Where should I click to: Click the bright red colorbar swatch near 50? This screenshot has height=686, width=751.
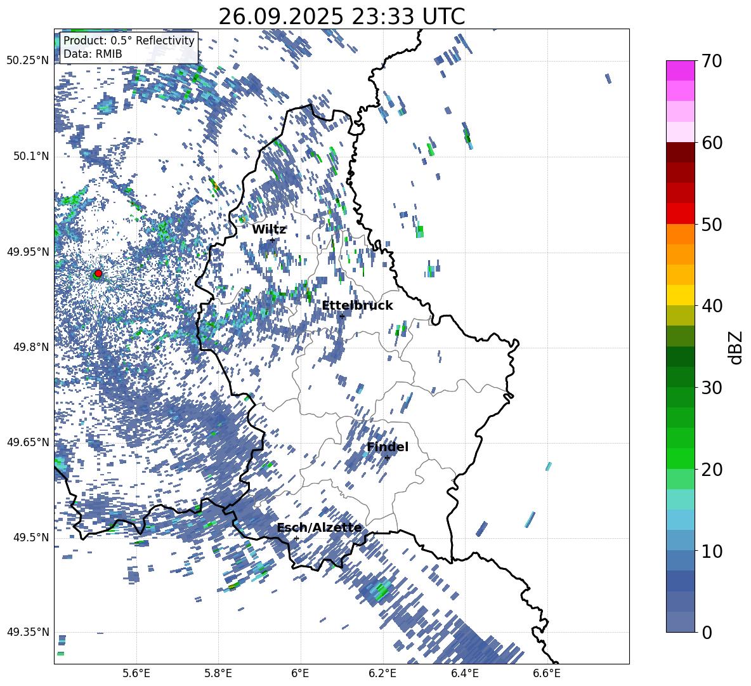pos(680,214)
